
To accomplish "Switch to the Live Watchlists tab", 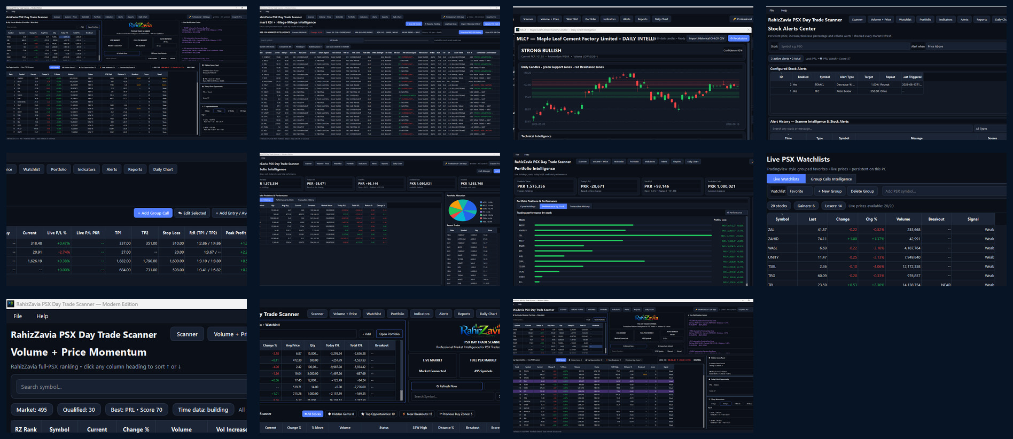I will click(786, 179).
